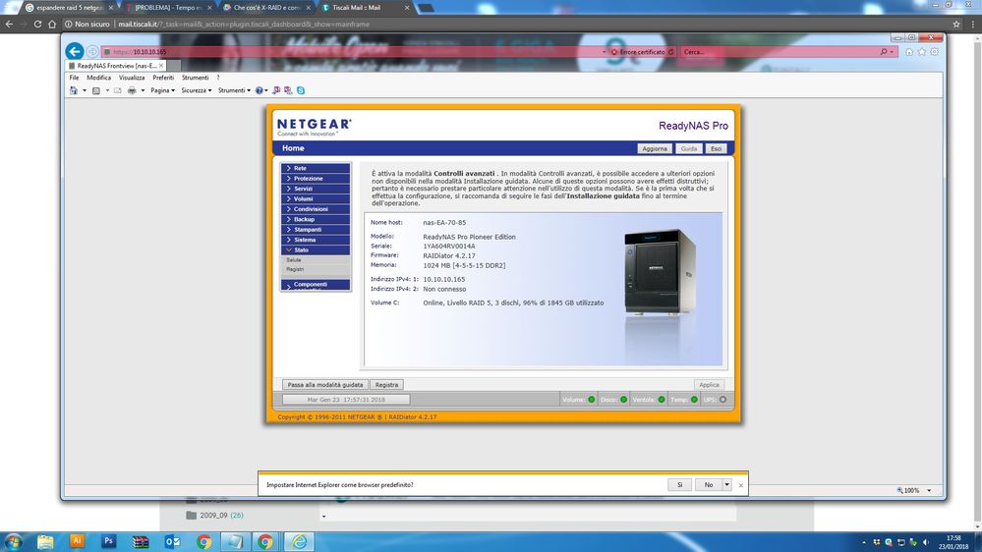Open the Sicurezza dropdown in IE toolbar

pyautogui.click(x=196, y=90)
